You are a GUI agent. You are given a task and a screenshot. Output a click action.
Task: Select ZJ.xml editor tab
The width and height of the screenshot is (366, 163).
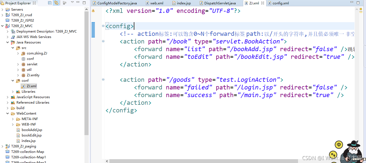254,3
